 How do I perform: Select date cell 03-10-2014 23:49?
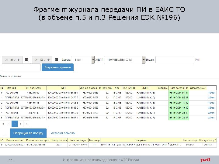[x=179, y=118]
